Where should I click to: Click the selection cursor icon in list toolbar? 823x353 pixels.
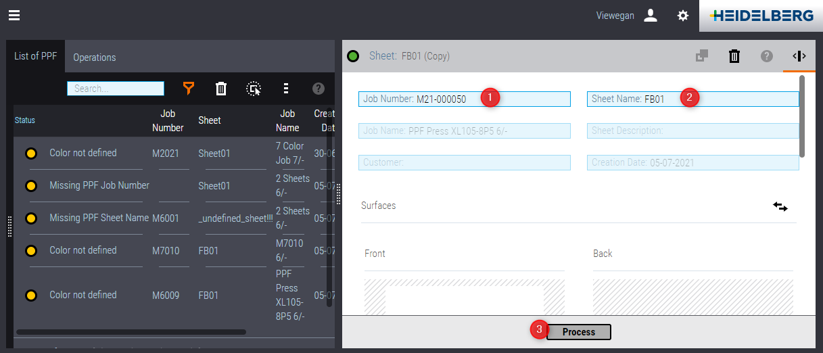click(254, 89)
